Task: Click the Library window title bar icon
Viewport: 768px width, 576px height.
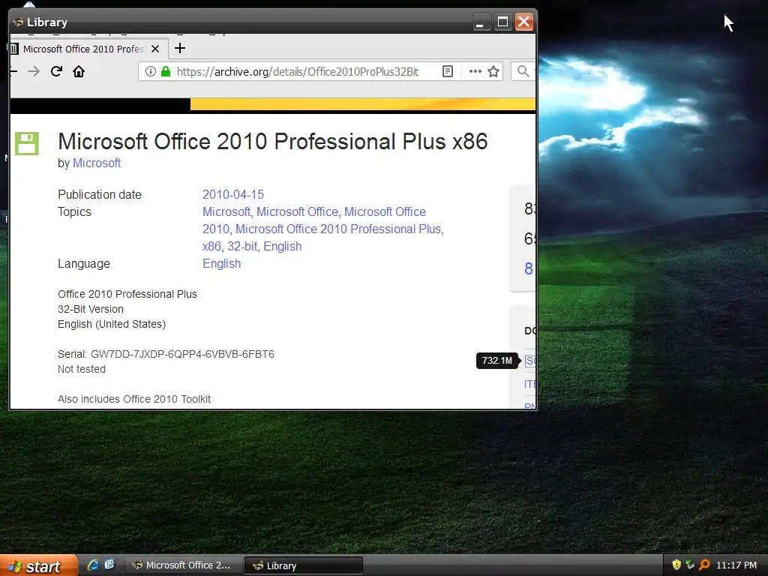Action: (18, 22)
